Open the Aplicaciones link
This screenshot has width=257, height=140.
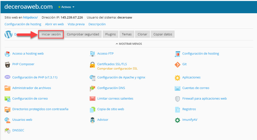point(191,77)
